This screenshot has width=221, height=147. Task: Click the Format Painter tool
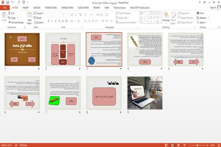click(16, 22)
